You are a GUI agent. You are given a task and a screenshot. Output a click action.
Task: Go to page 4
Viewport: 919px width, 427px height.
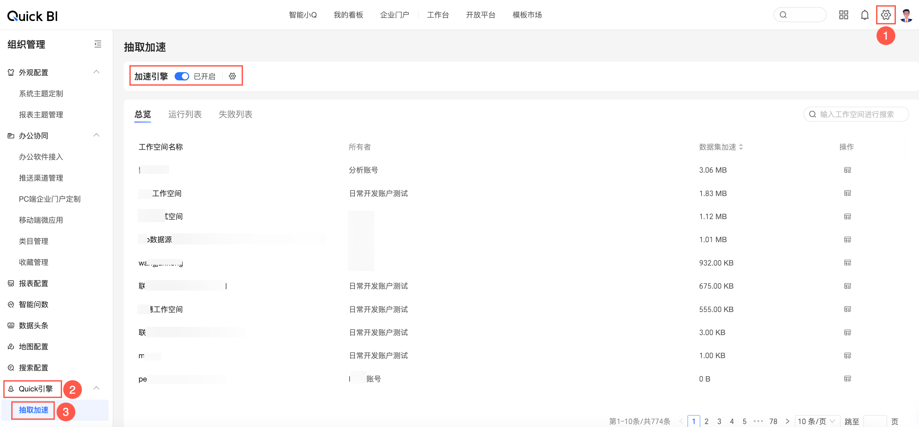732,421
